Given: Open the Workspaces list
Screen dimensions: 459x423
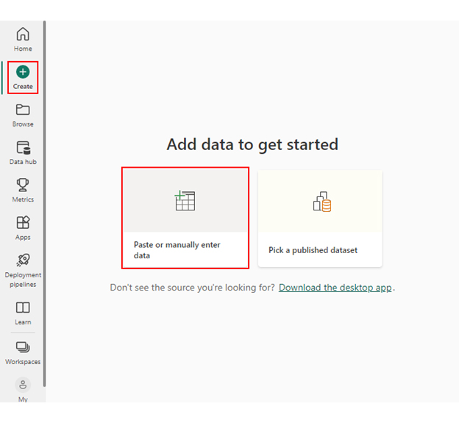Looking at the screenshot, I should [x=23, y=353].
